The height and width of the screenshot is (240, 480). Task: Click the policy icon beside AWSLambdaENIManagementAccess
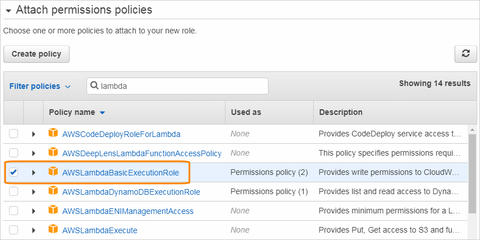click(53, 211)
